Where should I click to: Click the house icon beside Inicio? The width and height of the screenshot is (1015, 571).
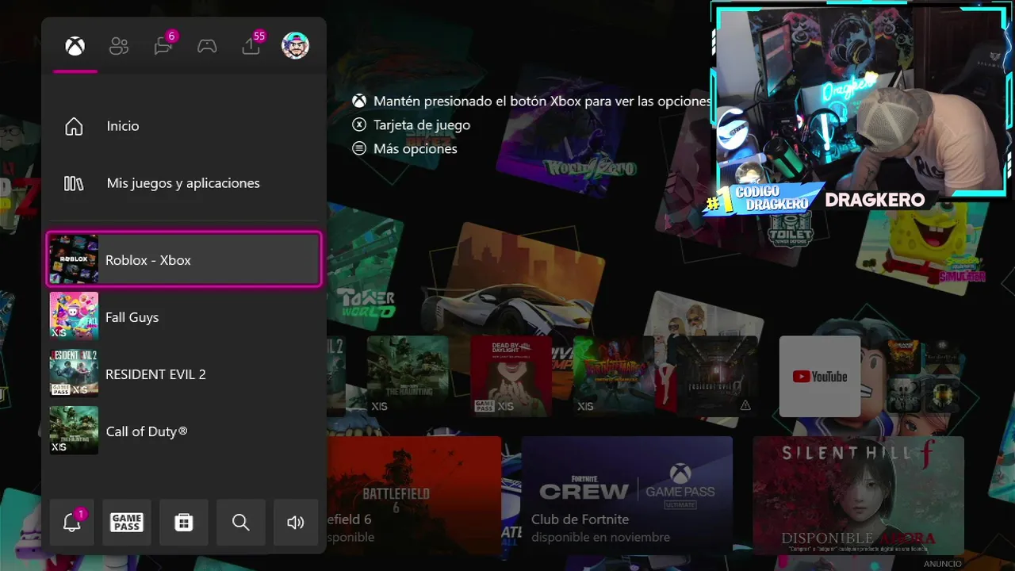click(x=74, y=126)
